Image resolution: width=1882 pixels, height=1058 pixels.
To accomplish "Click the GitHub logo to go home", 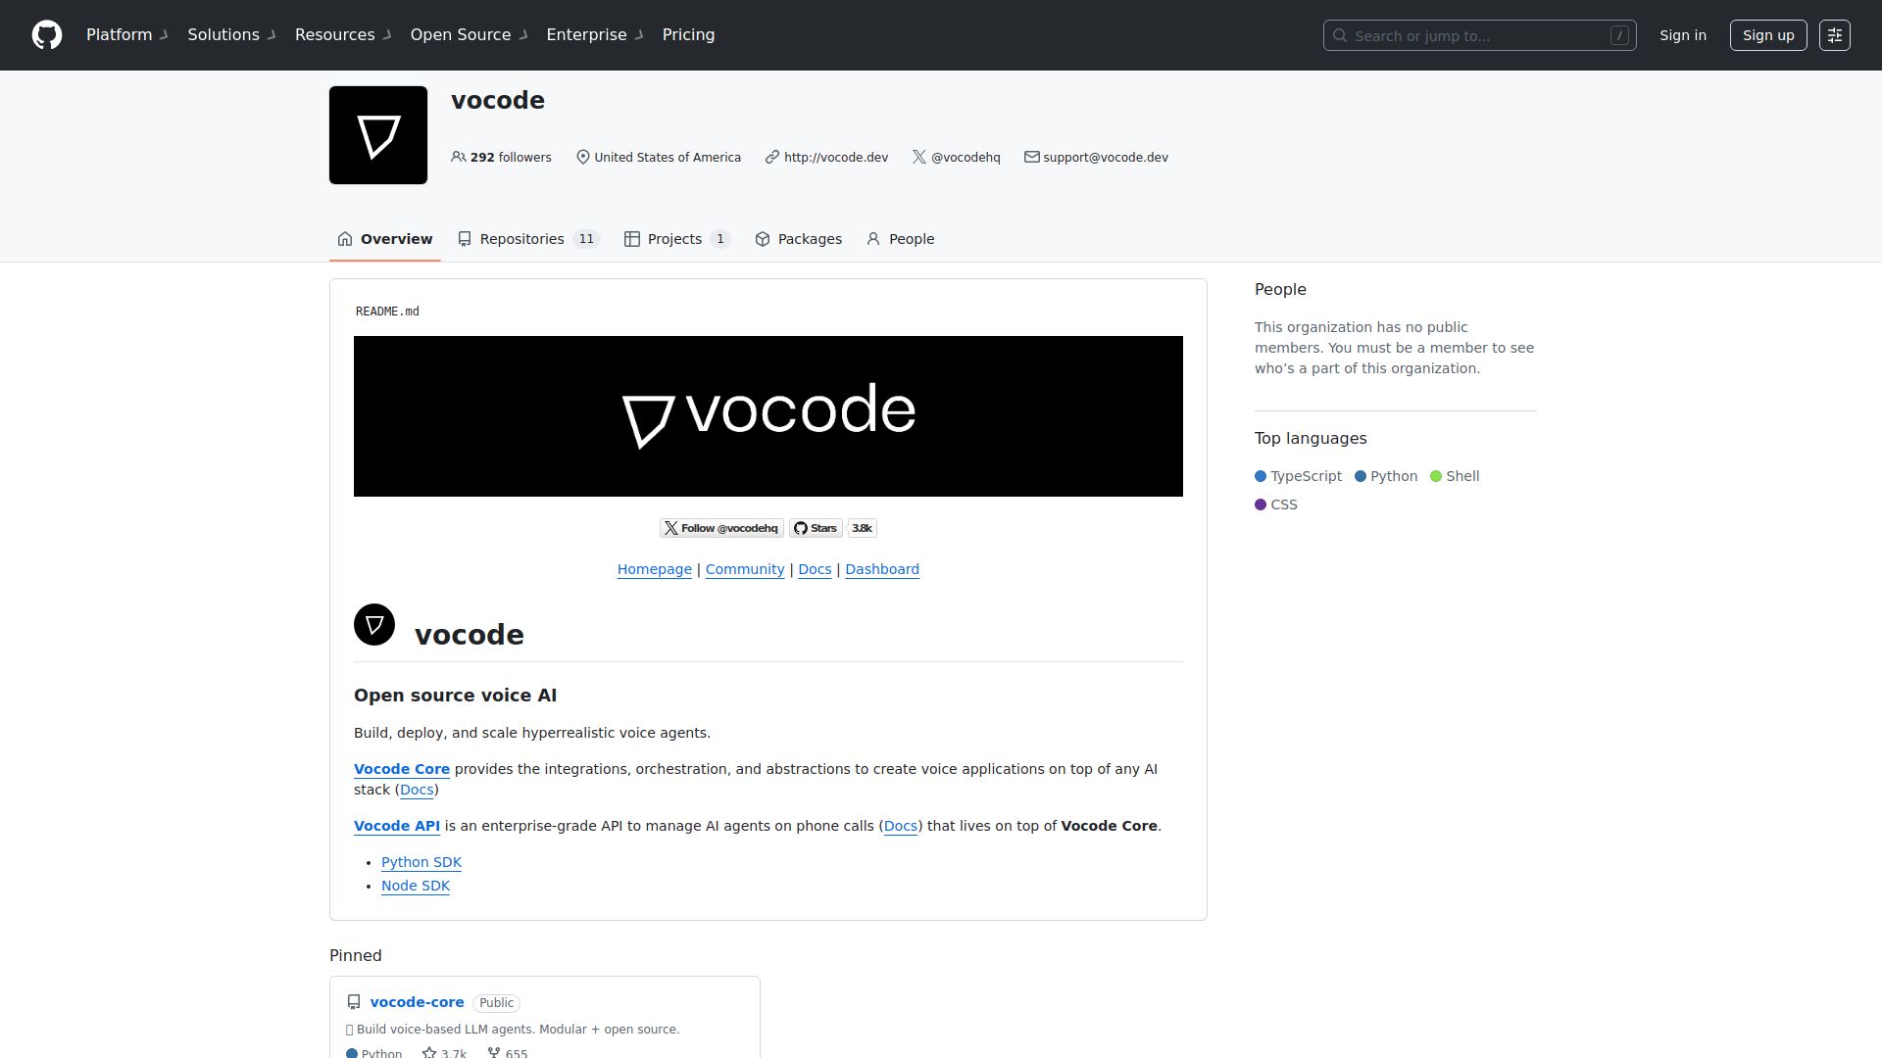I will coord(46,34).
